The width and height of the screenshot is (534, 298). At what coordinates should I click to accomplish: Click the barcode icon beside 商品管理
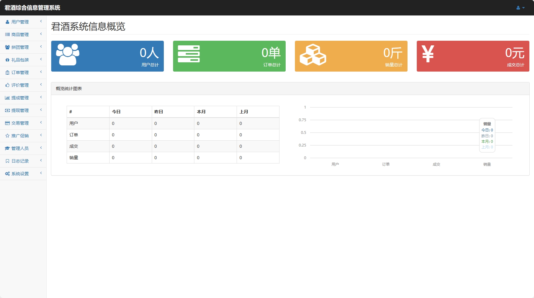(x=7, y=35)
